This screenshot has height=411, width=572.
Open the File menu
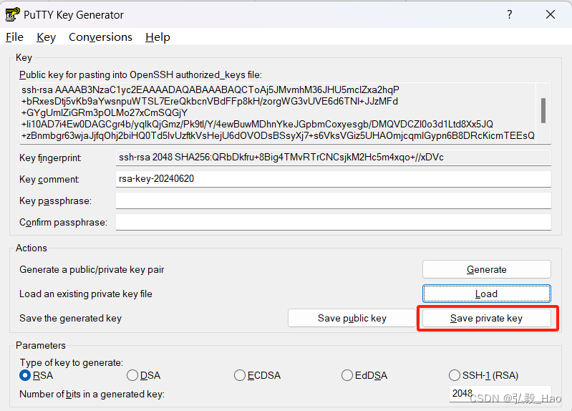coord(14,37)
